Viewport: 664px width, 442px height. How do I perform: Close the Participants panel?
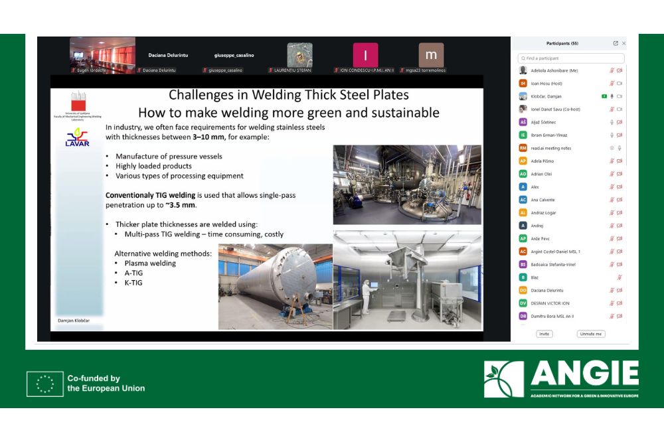point(623,43)
